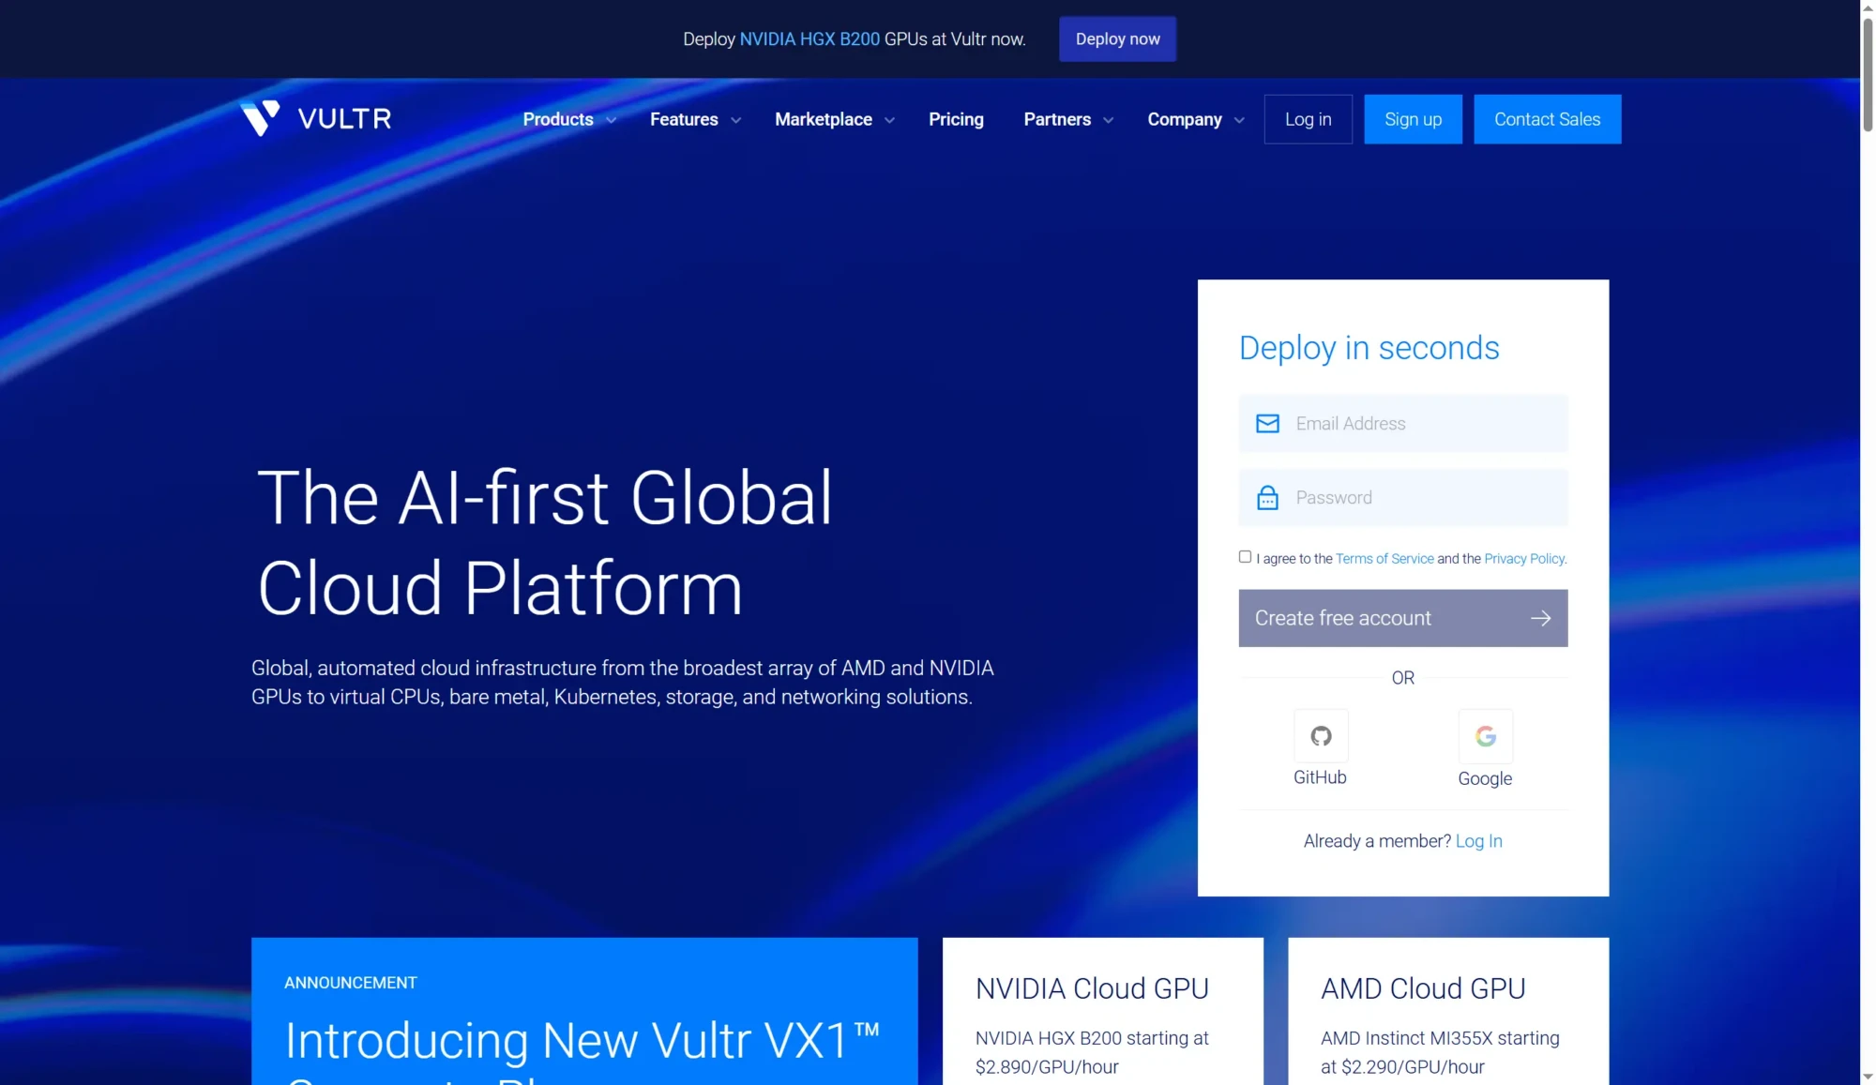Click the Log in button in header
This screenshot has width=1876, height=1085.
point(1308,119)
